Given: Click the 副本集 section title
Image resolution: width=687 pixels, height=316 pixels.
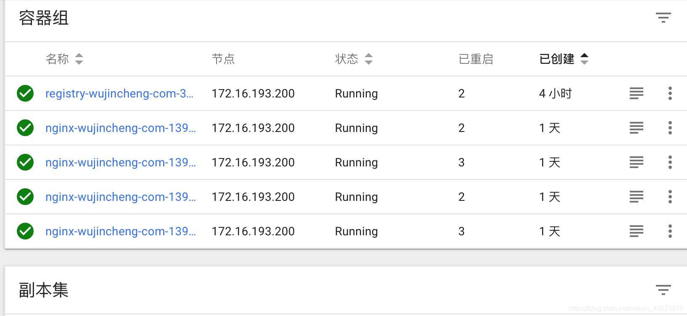Looking at the screenshot, I should 44,290.
